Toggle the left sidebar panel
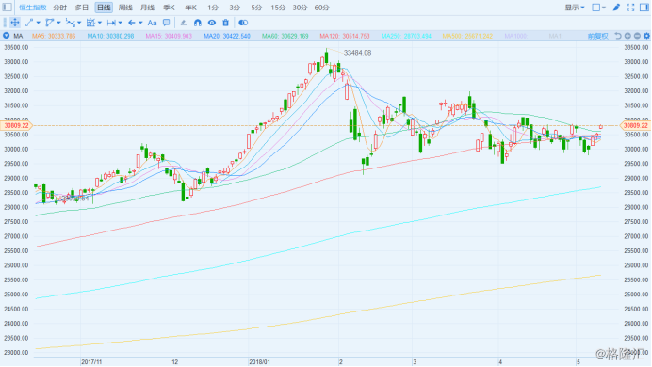The height and width of the screenshot is (367, 652). coord(8,8)
